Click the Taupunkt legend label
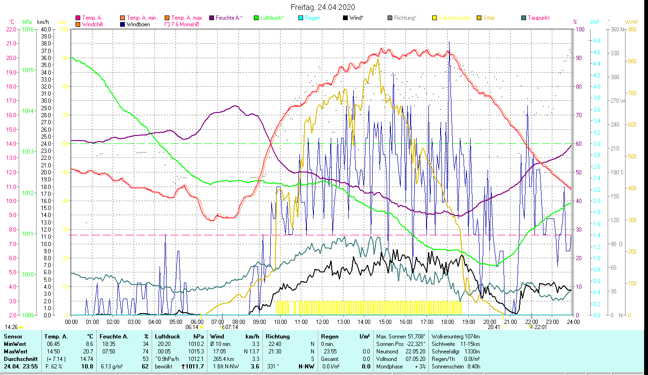 (538, 18)
